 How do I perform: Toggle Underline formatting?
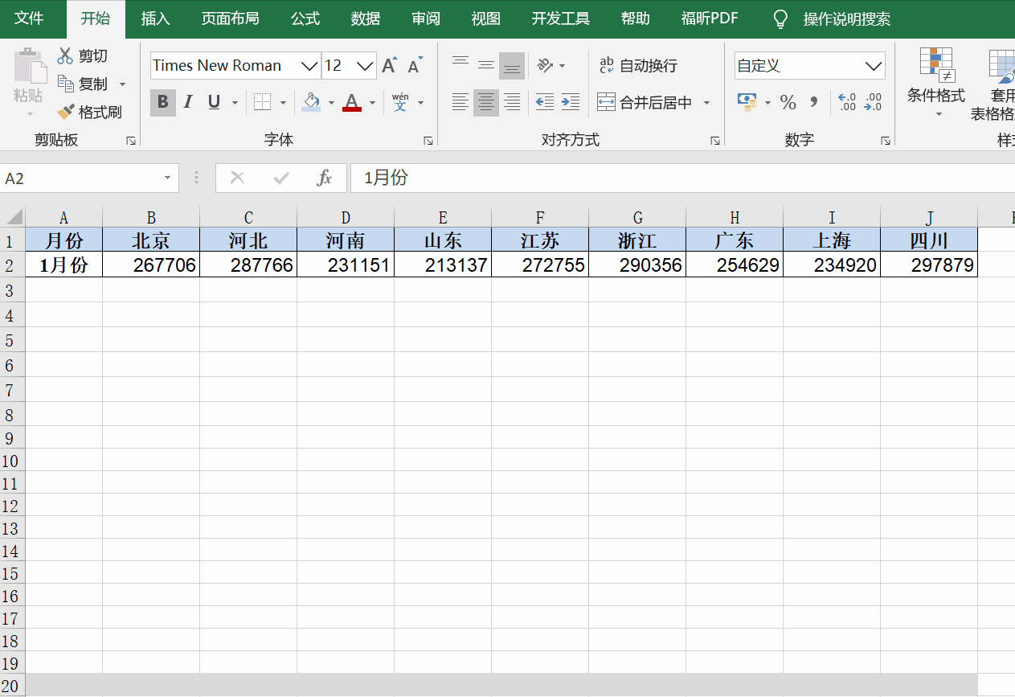214,102
